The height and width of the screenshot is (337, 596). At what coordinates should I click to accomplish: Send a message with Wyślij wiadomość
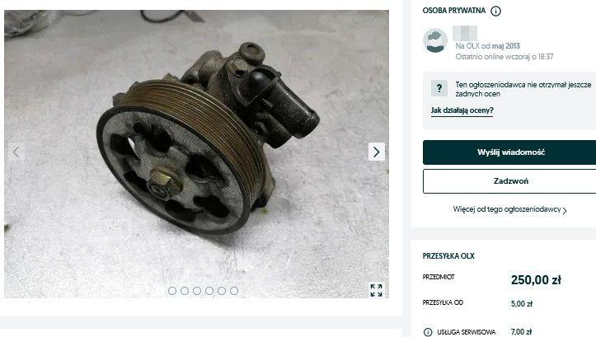point(509,152)
